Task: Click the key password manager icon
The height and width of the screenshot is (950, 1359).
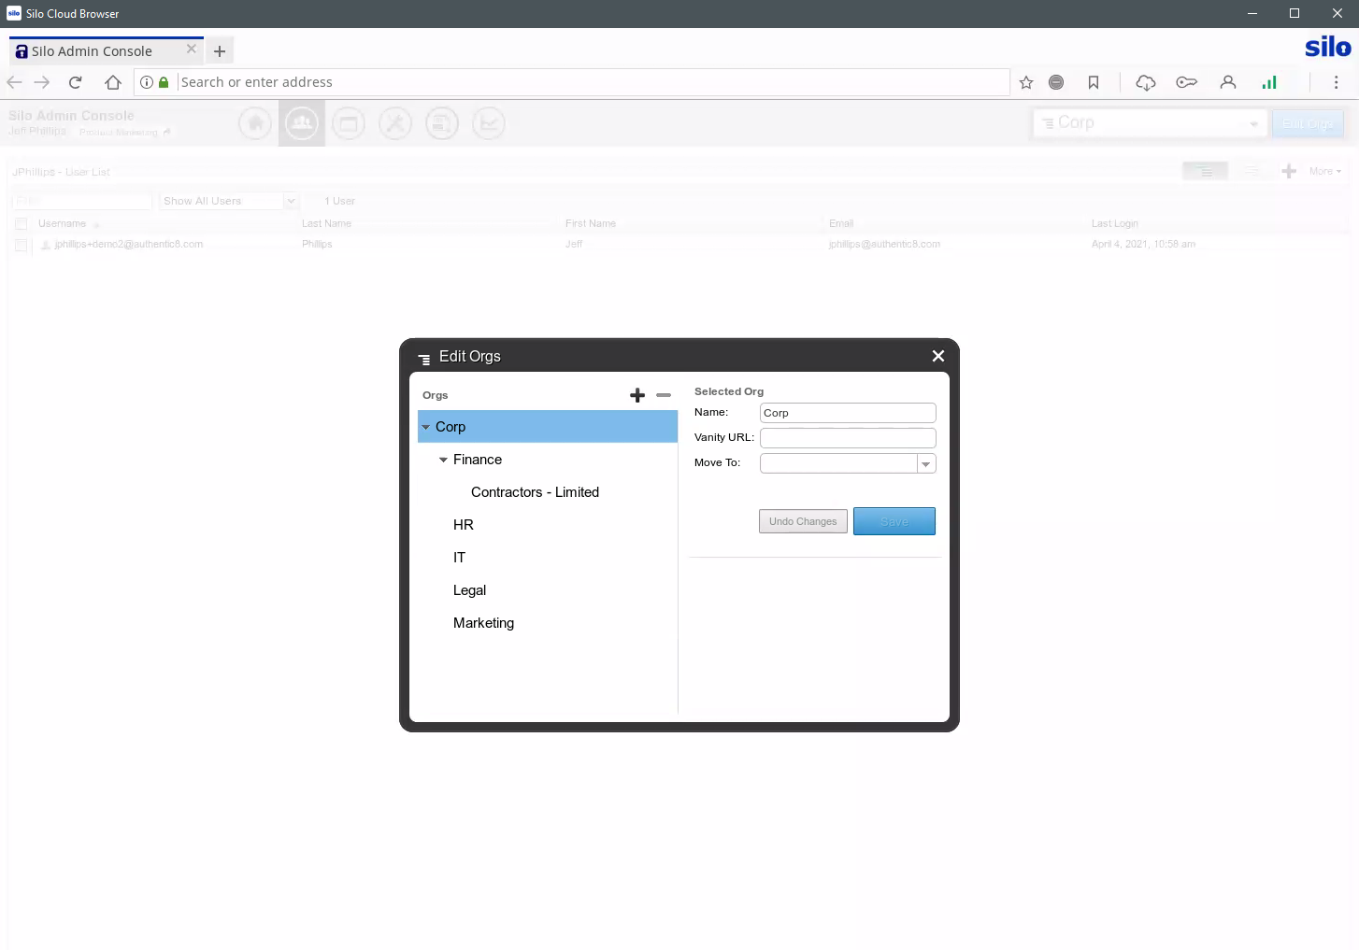Action: pos(1187,82)
